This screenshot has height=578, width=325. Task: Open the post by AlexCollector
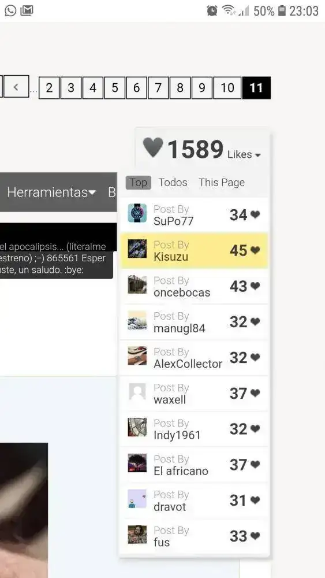194,358
